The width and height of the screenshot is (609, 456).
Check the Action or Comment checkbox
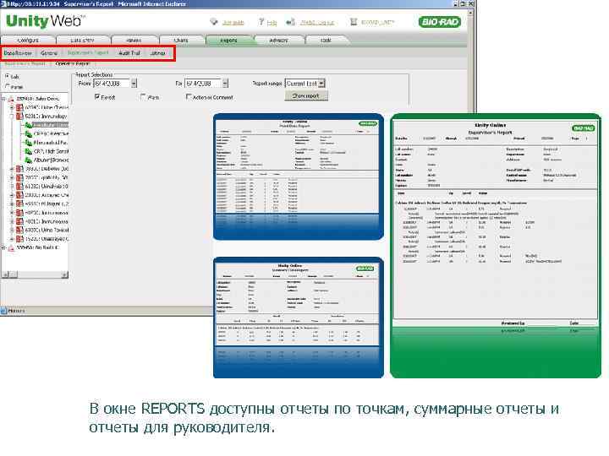coord(189,96)
